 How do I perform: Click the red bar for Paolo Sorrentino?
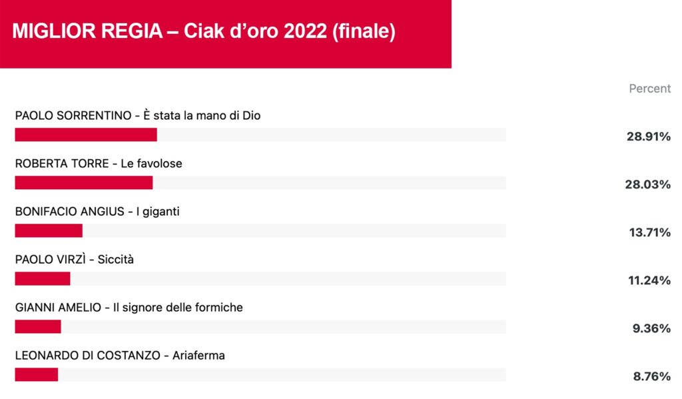pyautogui.click(x=86, y=135)
